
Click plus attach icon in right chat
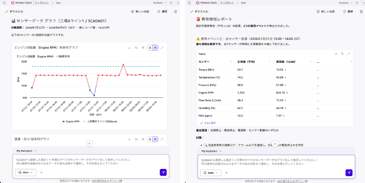tap(226, 173)
